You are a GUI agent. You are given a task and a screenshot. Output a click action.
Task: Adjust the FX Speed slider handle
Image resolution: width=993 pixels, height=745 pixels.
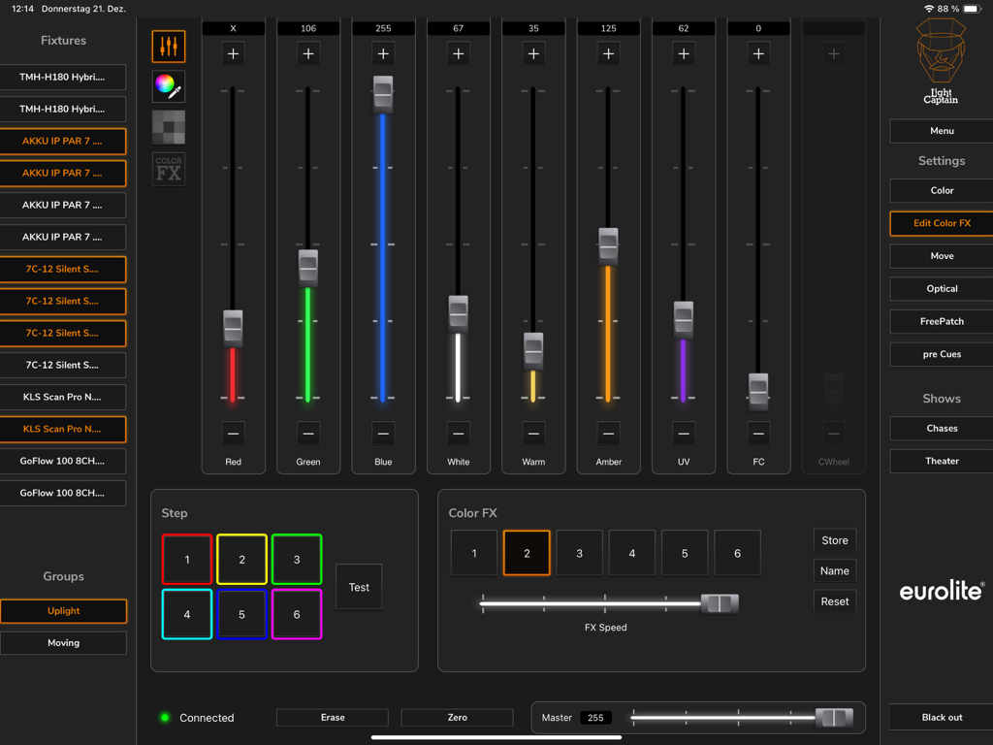718,603
